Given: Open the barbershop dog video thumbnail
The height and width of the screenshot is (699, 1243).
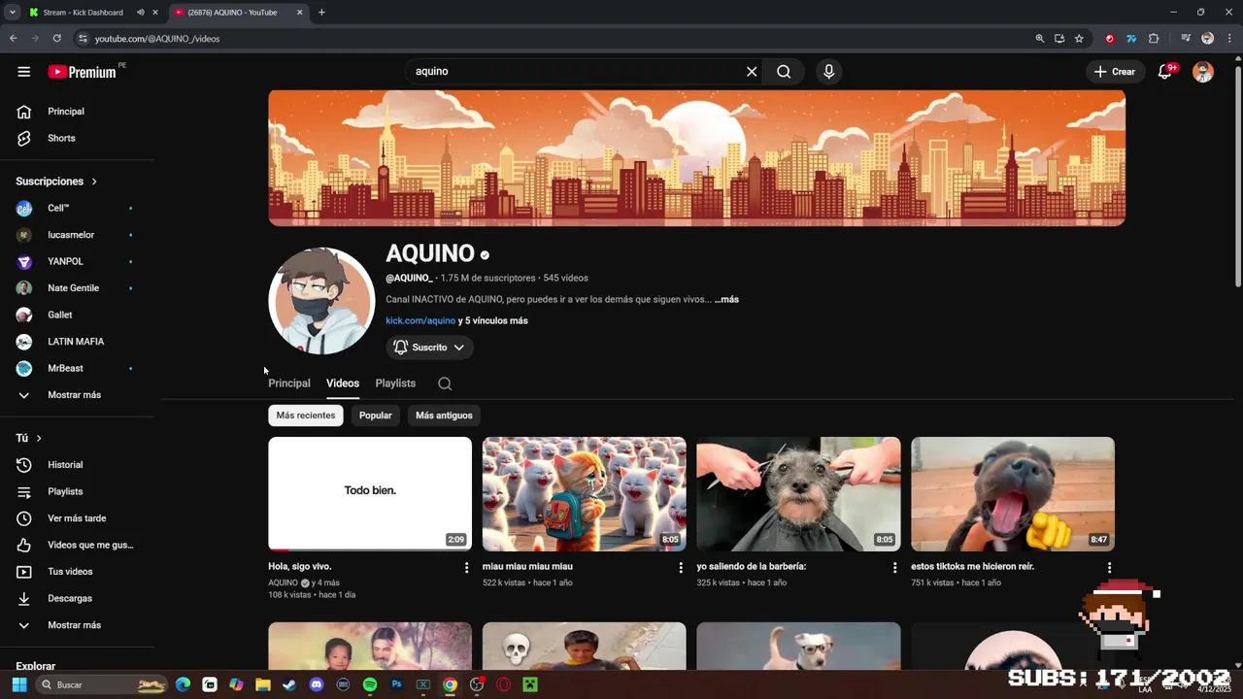Looking at the screenshot, I should (x=798, y=494).
